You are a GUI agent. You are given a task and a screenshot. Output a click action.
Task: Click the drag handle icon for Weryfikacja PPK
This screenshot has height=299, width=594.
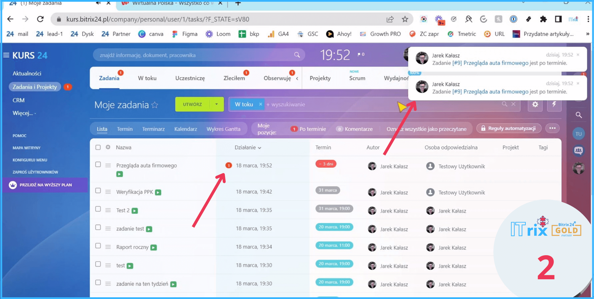tap(108, 192)
